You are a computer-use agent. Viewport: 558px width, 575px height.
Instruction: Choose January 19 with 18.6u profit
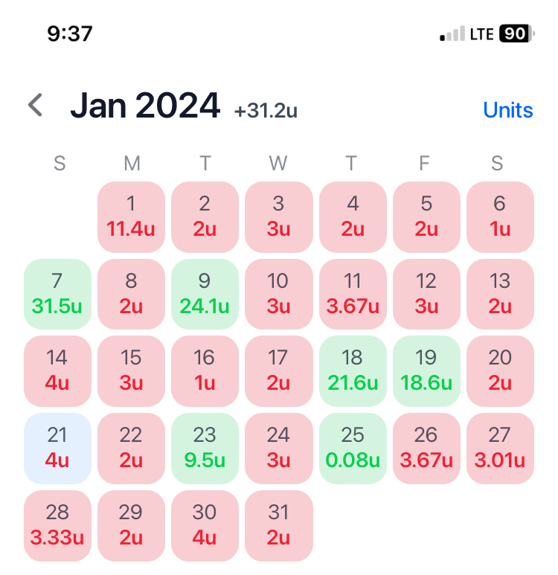[426, 371]
